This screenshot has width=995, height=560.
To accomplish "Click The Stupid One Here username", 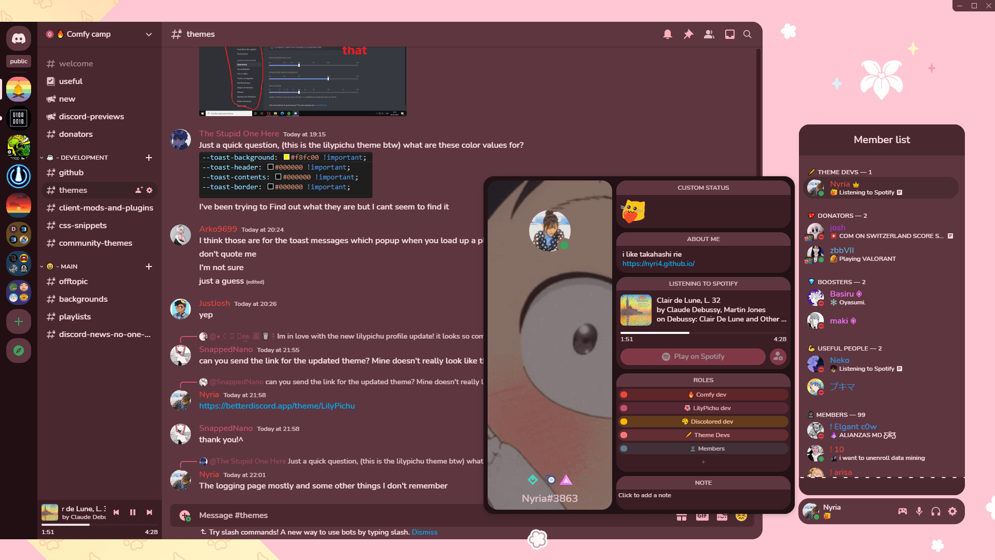I will tap(239, 134).
